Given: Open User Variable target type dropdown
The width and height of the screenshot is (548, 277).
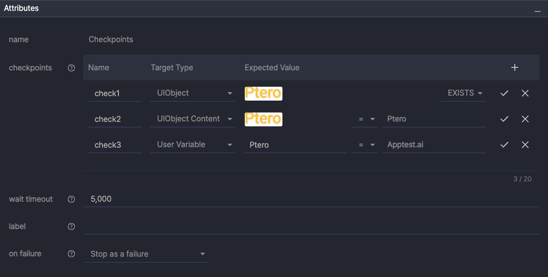Looking at the screenshot, I should [x=193, y=145].
